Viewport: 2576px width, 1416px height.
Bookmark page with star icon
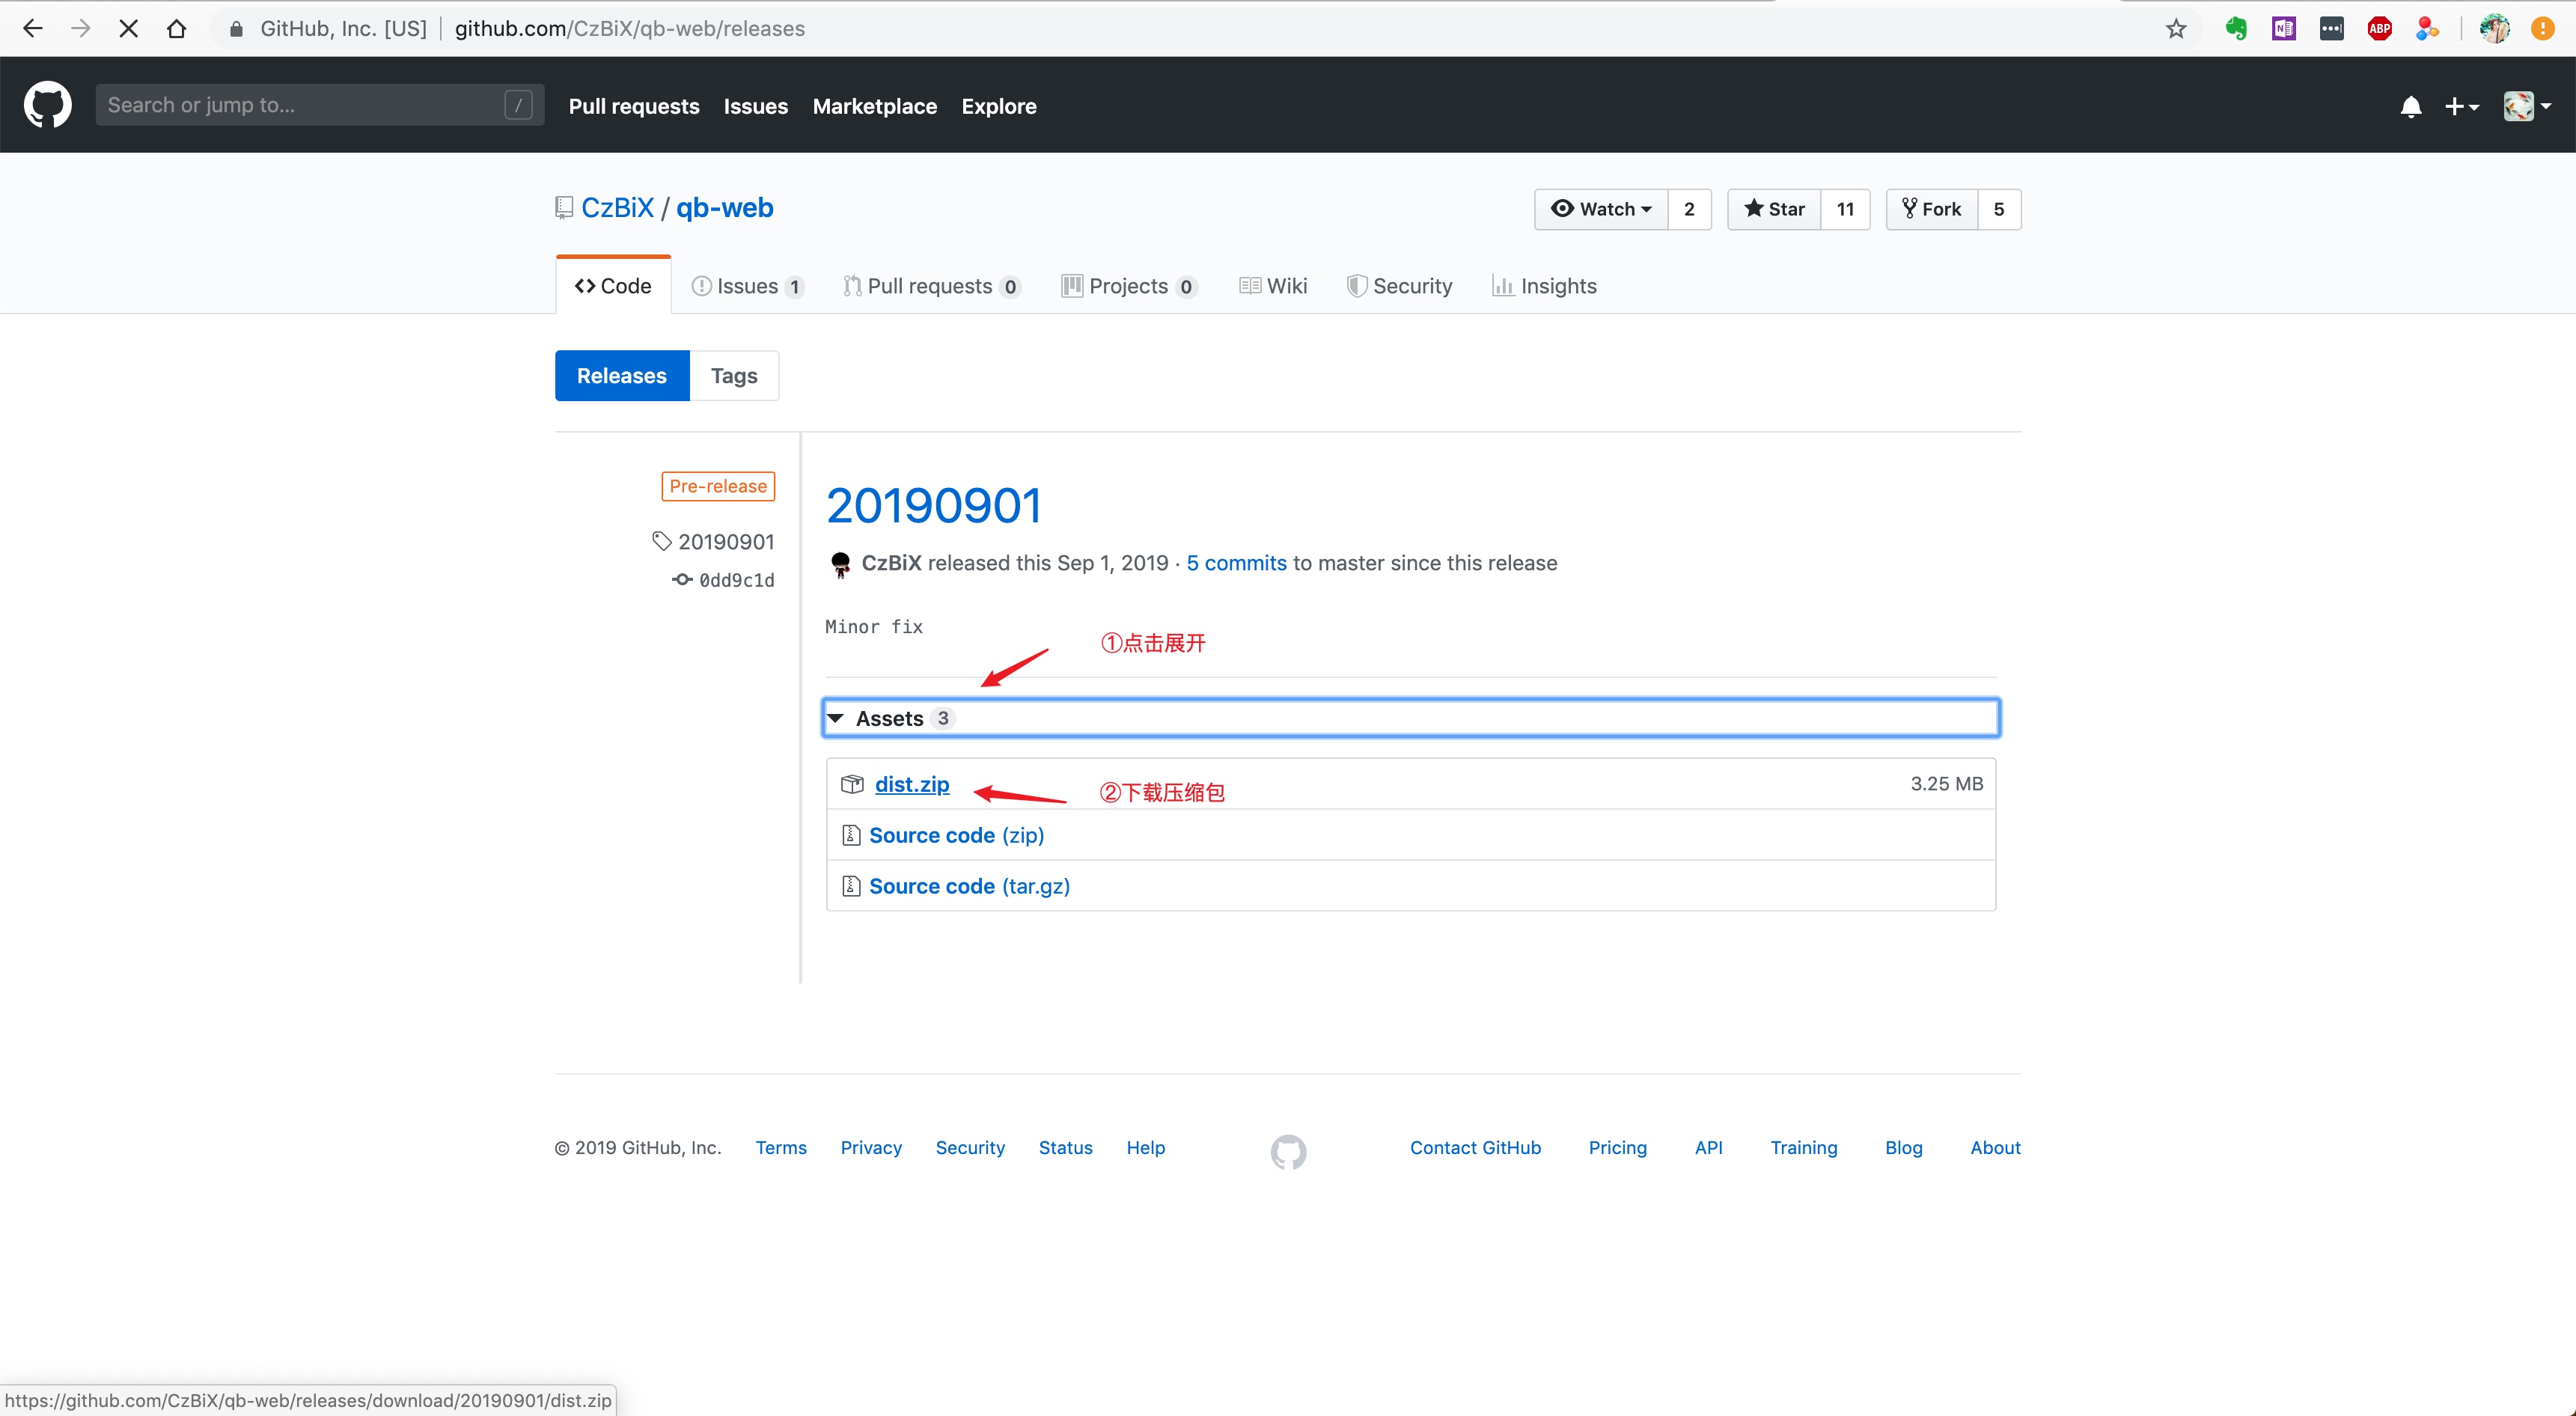click(2176, 29)
